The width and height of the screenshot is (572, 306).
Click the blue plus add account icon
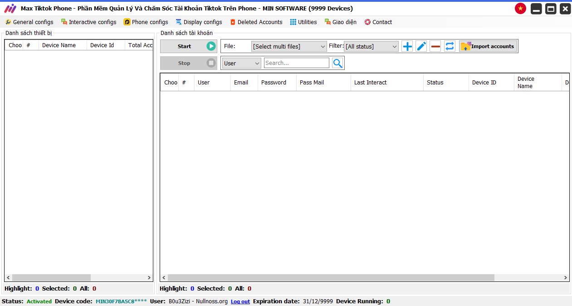[x=407, y=46]
